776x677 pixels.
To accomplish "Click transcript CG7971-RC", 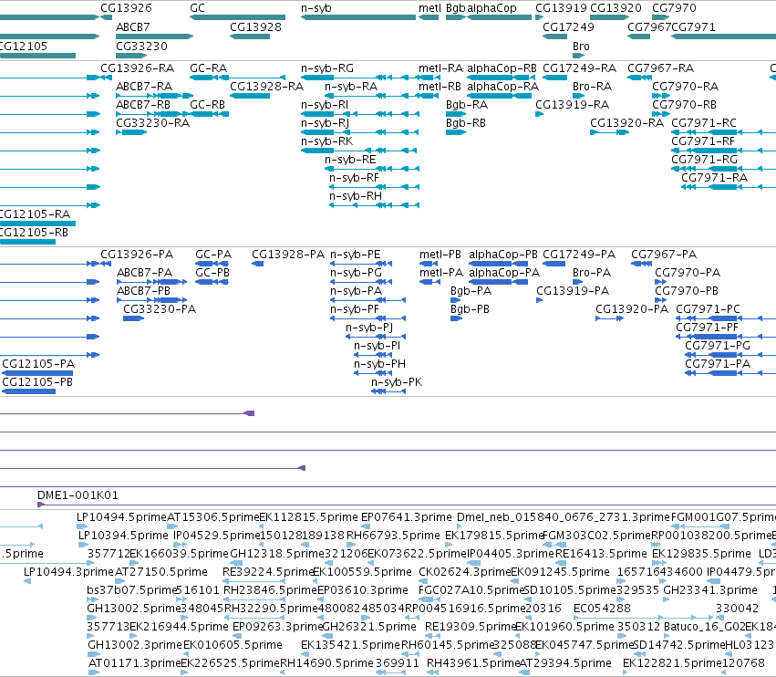I will (x=704, y=123).
